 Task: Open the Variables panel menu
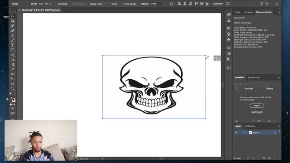tap(279, 77)
